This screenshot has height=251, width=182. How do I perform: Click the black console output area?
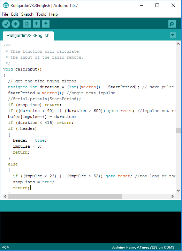(x=91, y=227)
